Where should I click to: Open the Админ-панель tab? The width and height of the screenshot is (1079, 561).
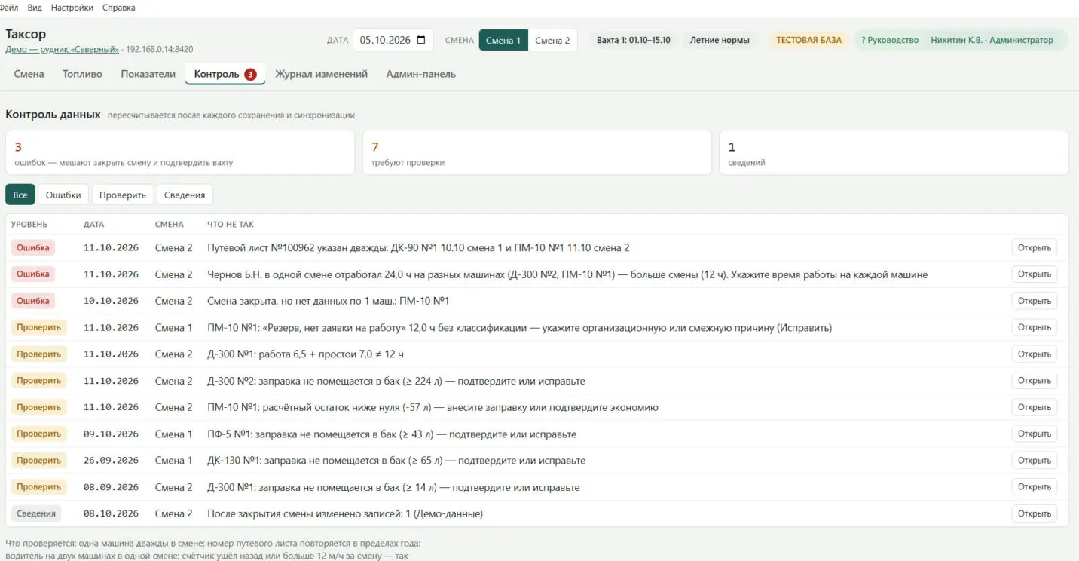421,74
